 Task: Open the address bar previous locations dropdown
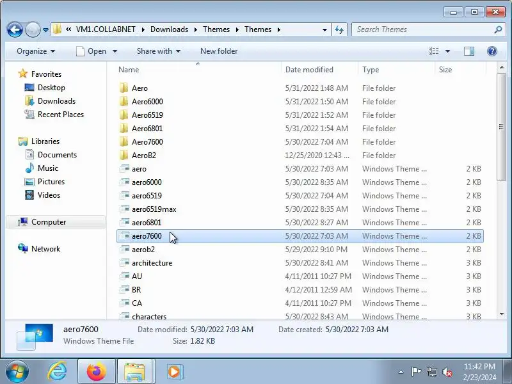(324, 29)
